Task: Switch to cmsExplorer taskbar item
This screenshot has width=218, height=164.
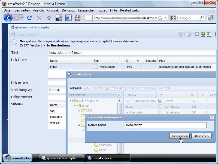Action: [108, 158]
